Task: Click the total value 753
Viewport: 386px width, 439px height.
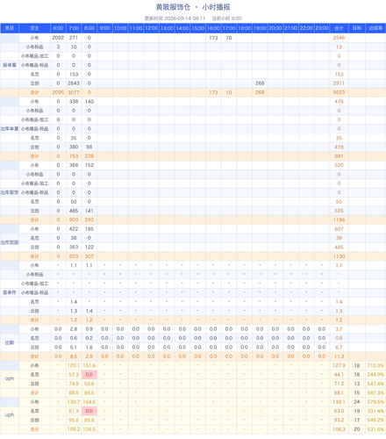Action: [74, 156]
